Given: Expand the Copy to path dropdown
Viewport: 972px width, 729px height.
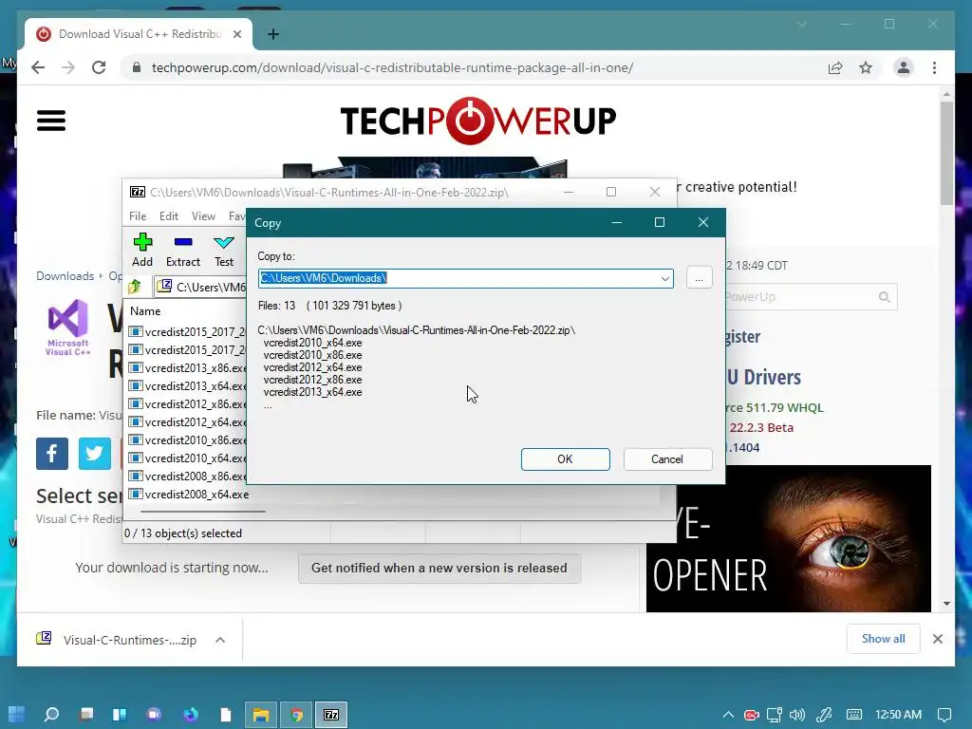Looking at the screenshot, I should [665, 278].
